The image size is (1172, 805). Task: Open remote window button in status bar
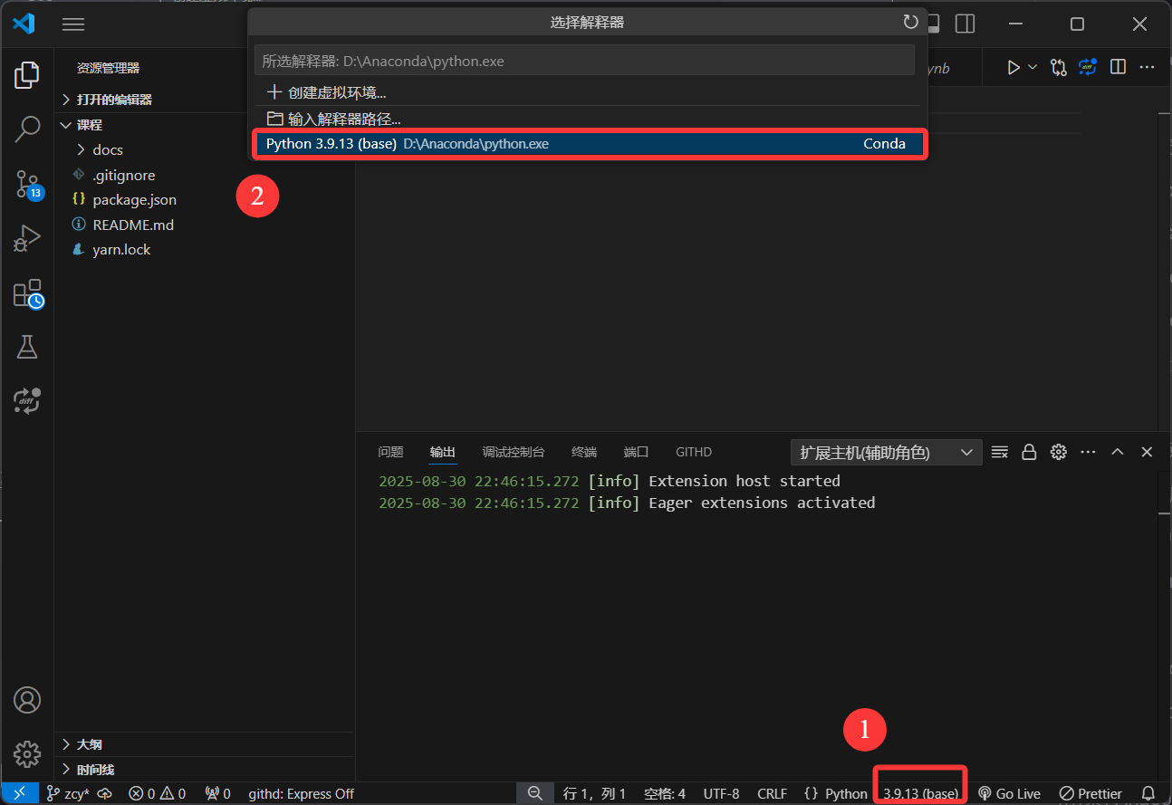[20, 793]
